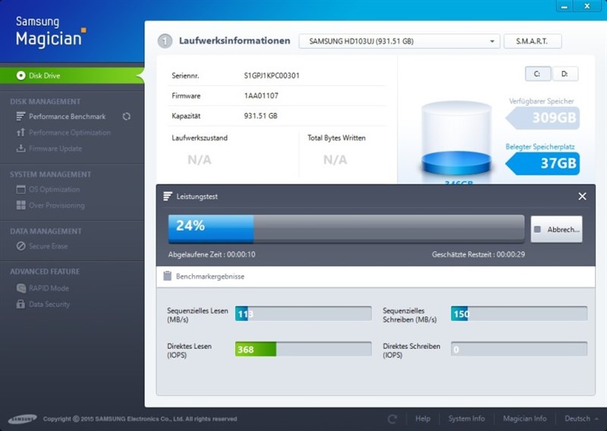
Task: Open the Firmware Update item
Action: point(55,149)
